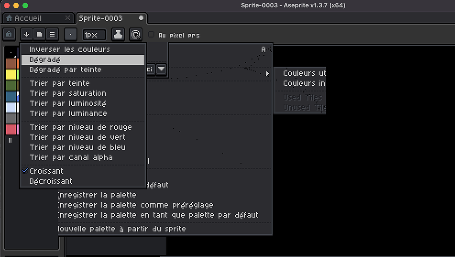Click the small down-arrow dropdown button
The height and width of the screenshot is (257, 455).
[161, 69]
